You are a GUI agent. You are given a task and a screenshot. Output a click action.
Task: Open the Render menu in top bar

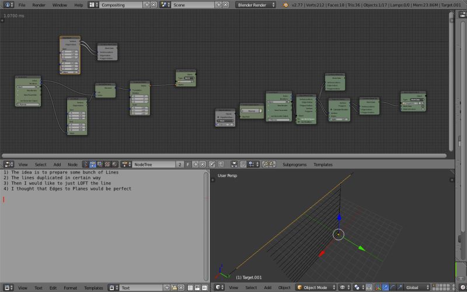click(39, 5)
